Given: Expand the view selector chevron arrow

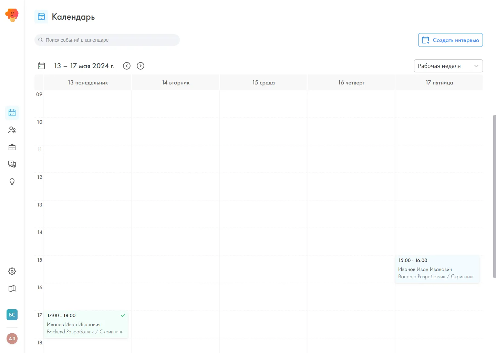Looking at the screenshot, I should (x=476, y=66).
